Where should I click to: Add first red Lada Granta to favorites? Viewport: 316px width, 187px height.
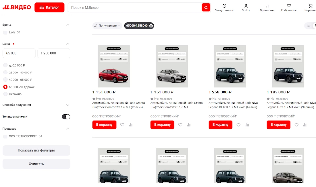click(x=122, y=125)
